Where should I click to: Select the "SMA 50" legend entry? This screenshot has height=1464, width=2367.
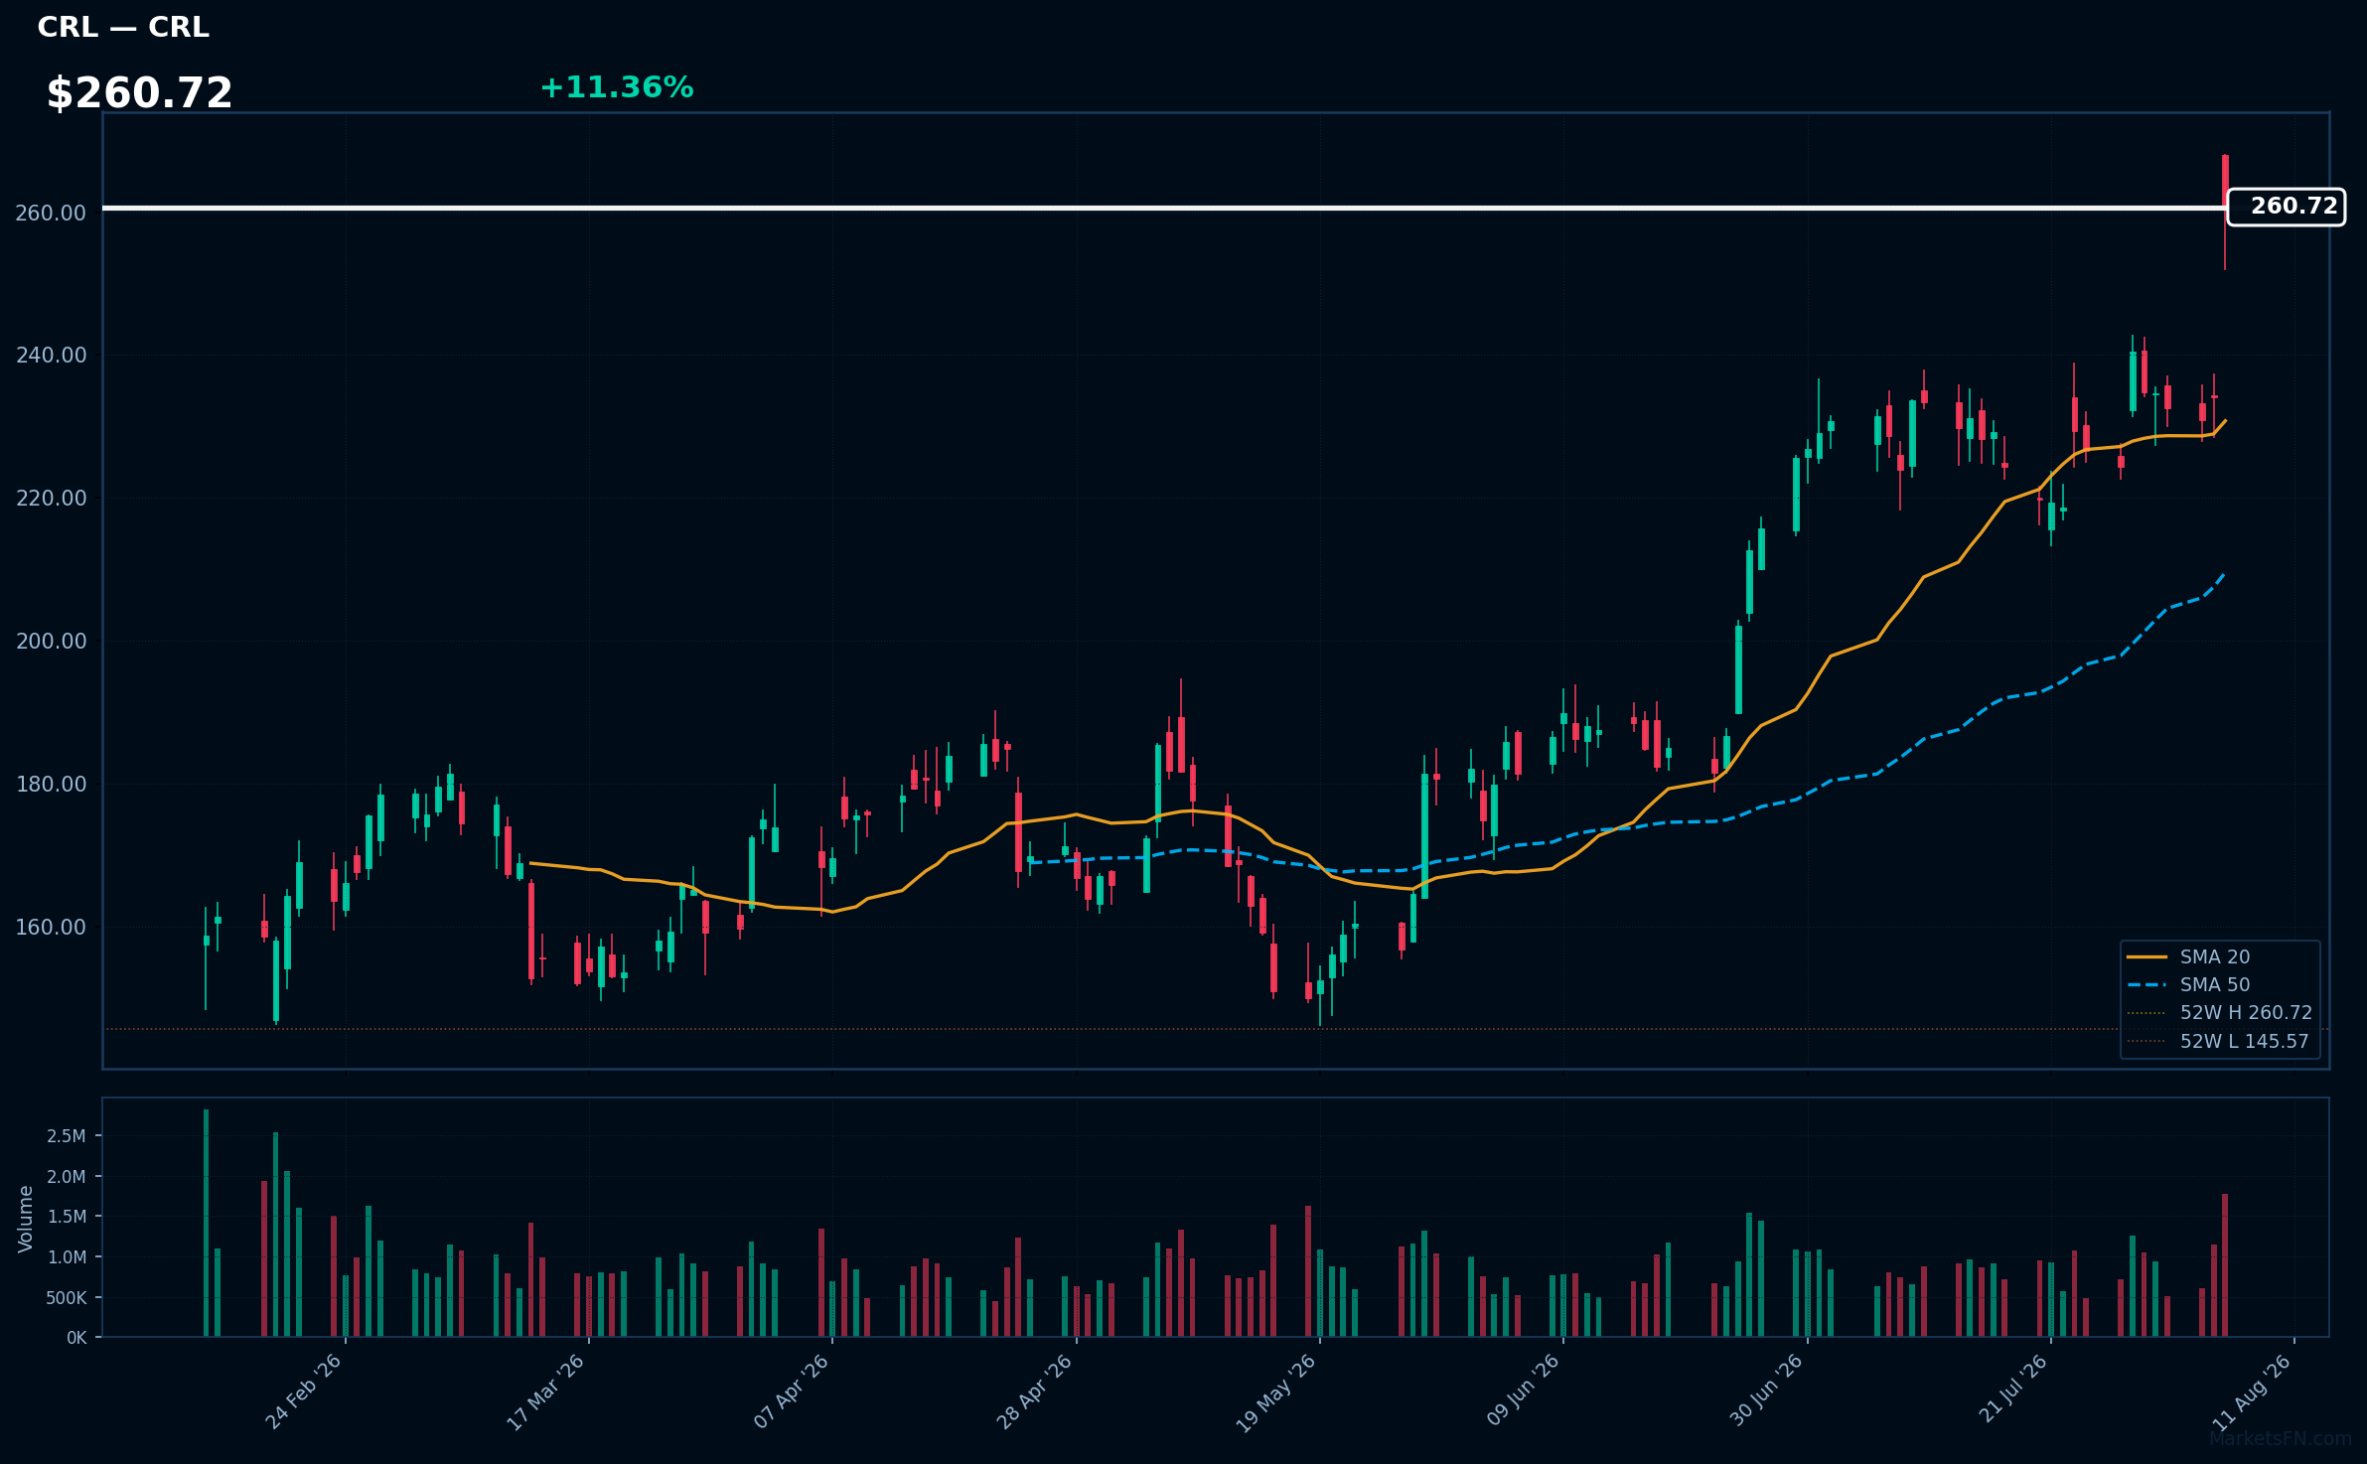[x=2187, y=984]
